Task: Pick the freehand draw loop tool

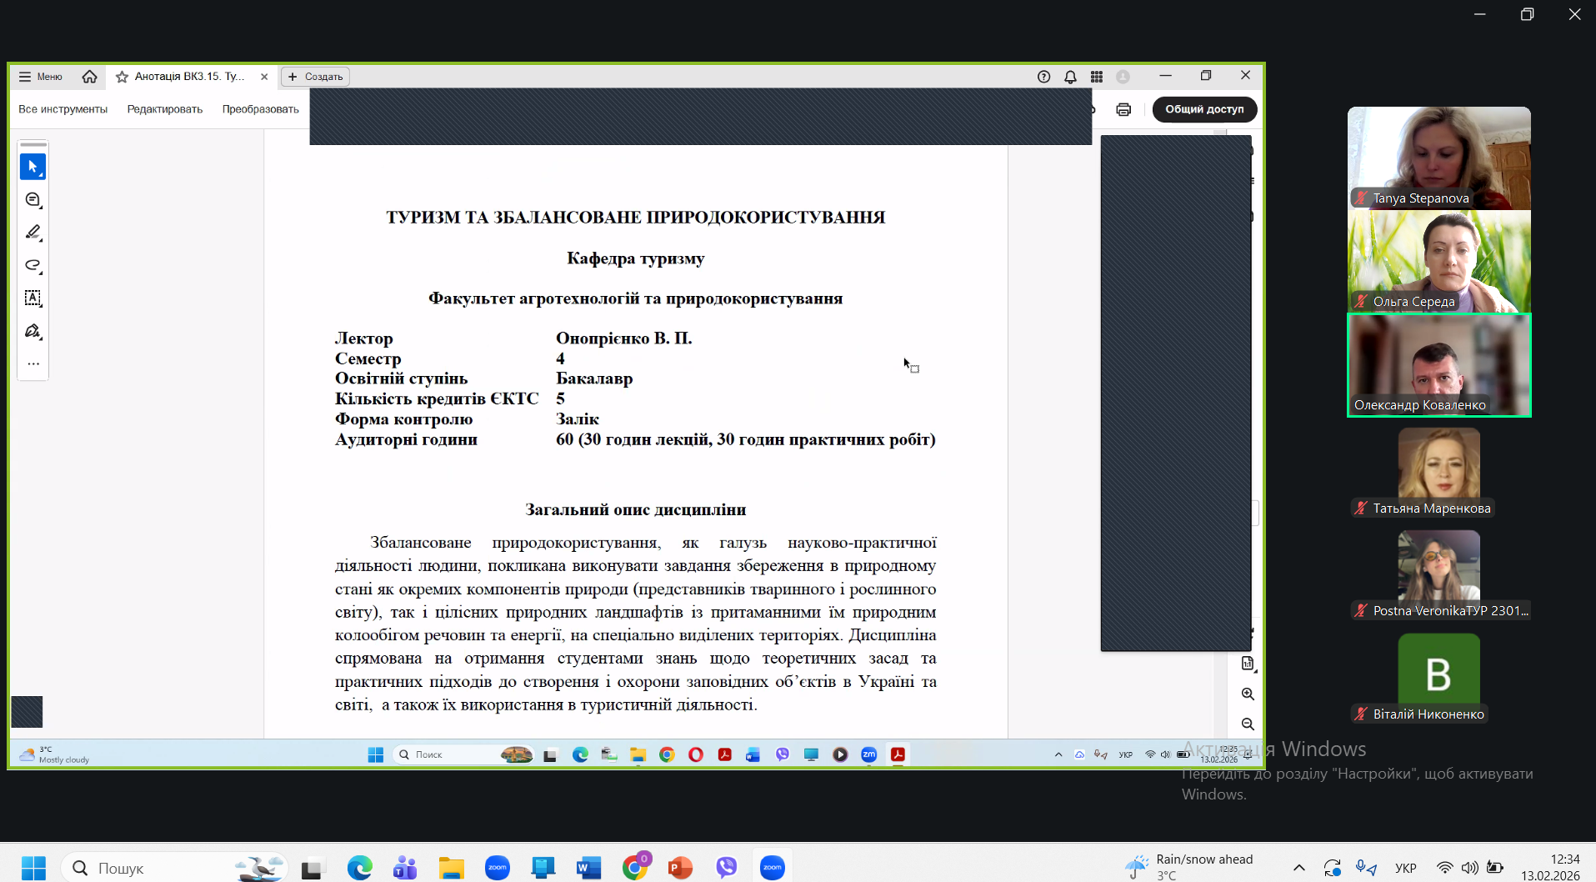Action: [x=33, y=265]
